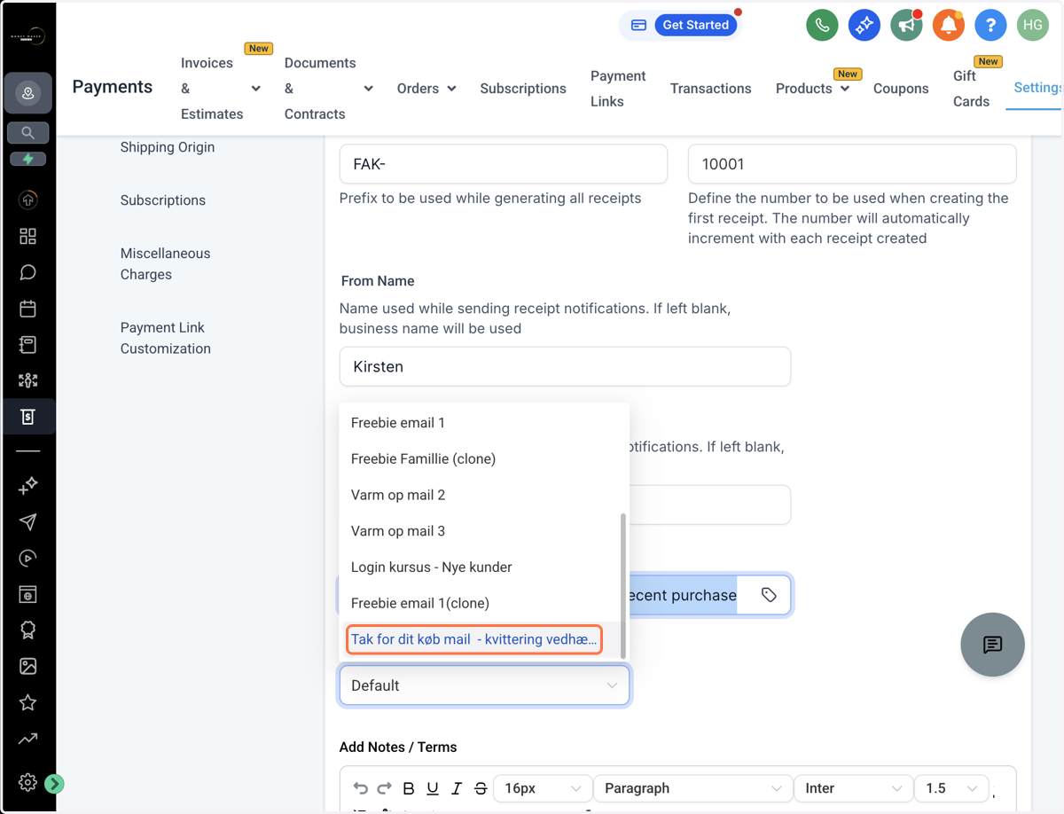The image size is (1064, 814).
Task: Click the template list scrollbar
Action: tap(623, 585)
